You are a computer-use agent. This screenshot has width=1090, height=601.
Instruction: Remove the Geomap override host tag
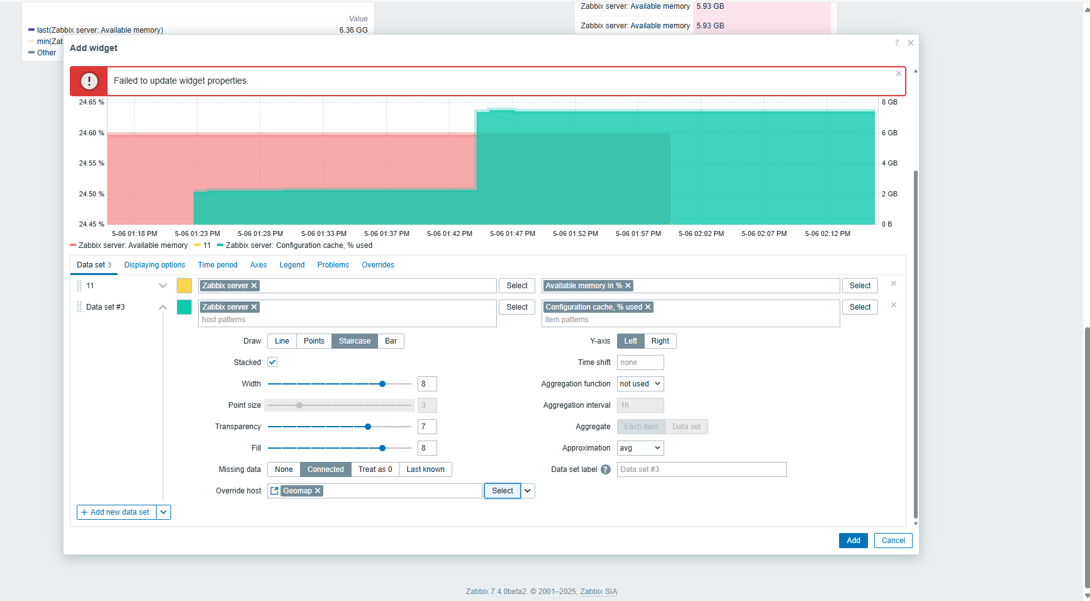pyautogui.click(x=318, y=491)
